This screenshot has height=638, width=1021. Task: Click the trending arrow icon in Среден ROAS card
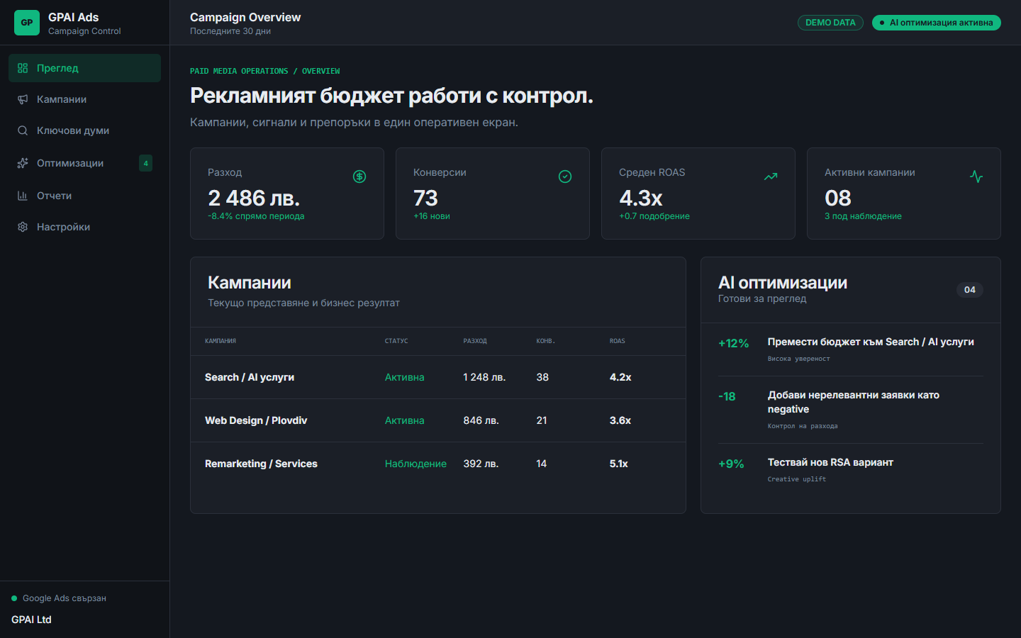pos(771,177)
